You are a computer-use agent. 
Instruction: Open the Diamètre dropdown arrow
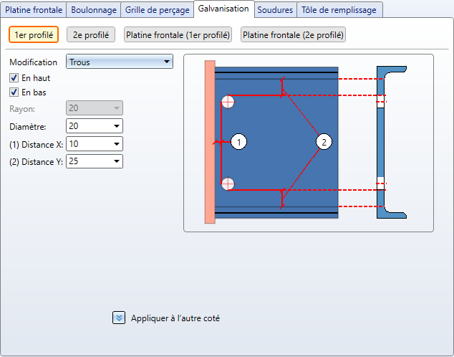click(117, 126)
